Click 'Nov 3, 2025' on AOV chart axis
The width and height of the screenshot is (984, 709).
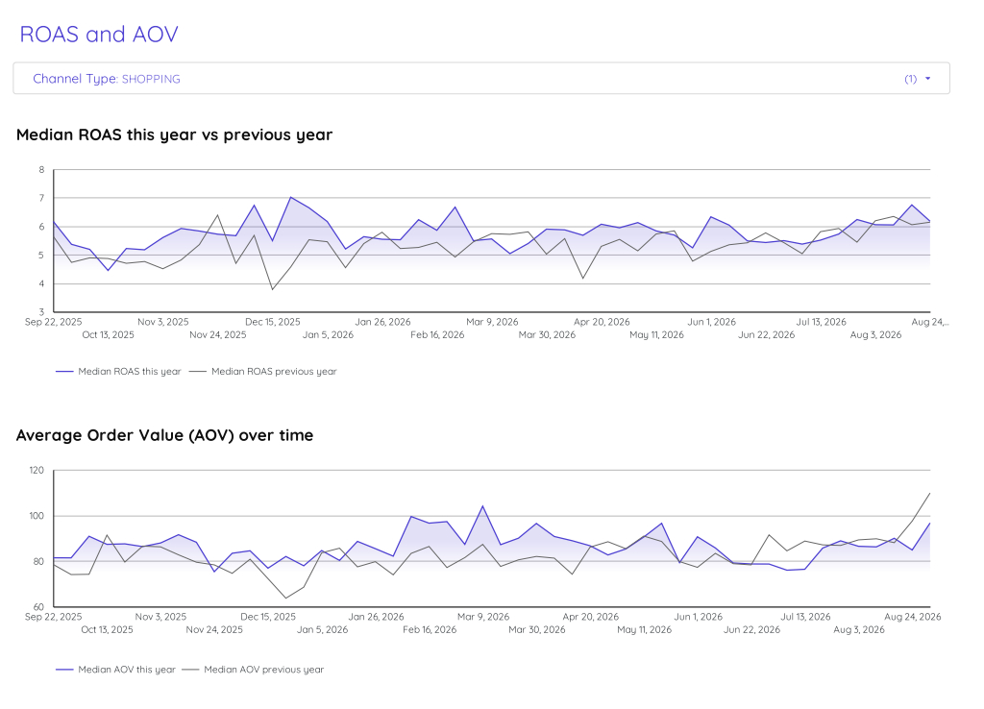(160, 617)
